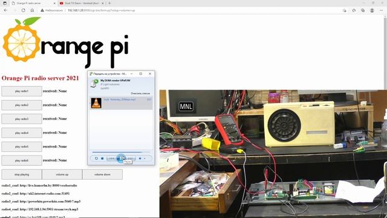Close the Orange Pi radio server tab
Screen dimensions: 387x218
54,3
